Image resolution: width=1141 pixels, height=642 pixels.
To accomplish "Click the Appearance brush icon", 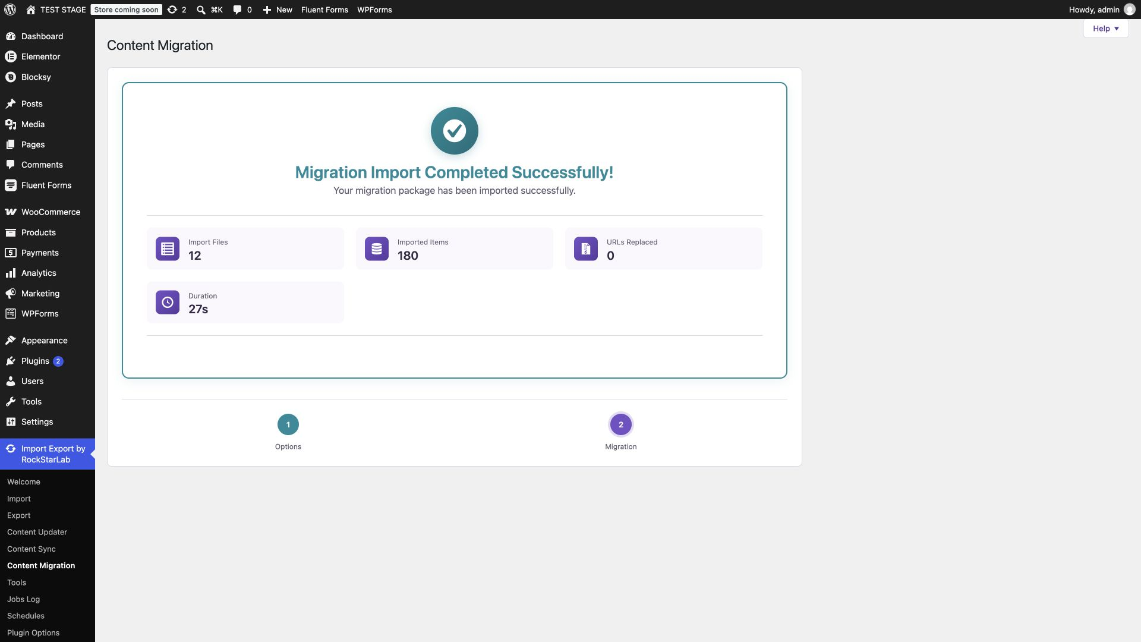I will click(10, 341).
